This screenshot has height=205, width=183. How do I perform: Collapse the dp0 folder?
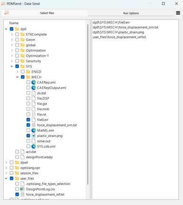coord(6,29)
